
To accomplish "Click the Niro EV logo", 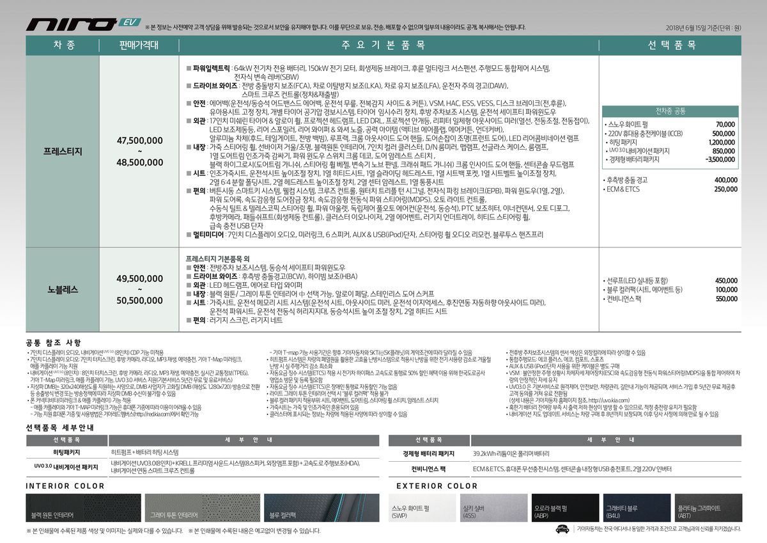I will coord(82,24).
